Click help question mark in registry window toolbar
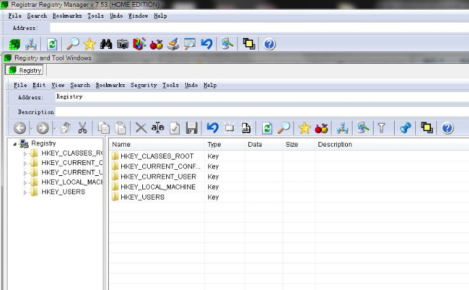The height and width of the screenshot is (290, 469). tap(447, 128)
